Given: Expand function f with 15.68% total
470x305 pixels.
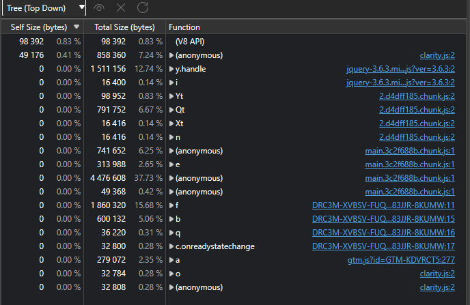Looking at the screenshot, I should (x=171, y=205).
